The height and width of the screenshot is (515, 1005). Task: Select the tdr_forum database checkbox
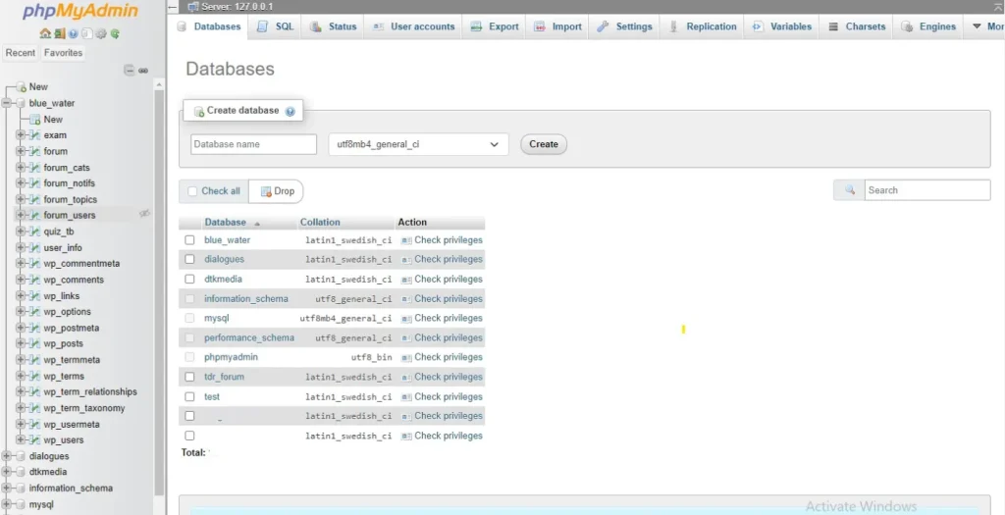pos(189,377)
